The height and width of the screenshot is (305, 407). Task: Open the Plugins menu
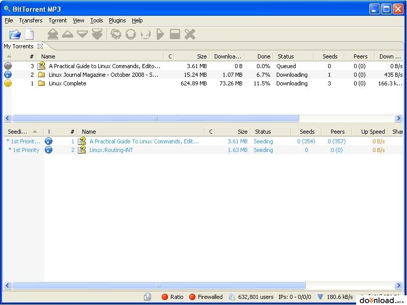117,20
